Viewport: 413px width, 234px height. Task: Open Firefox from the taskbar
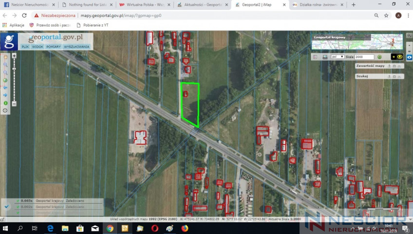click(185, 228)
